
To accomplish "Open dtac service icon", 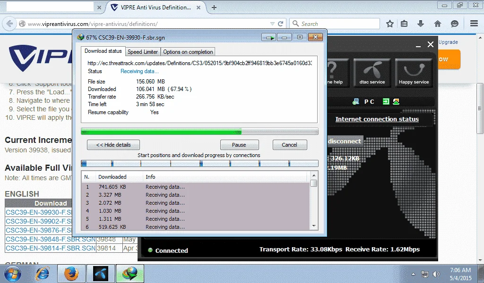I will point(372,73).
